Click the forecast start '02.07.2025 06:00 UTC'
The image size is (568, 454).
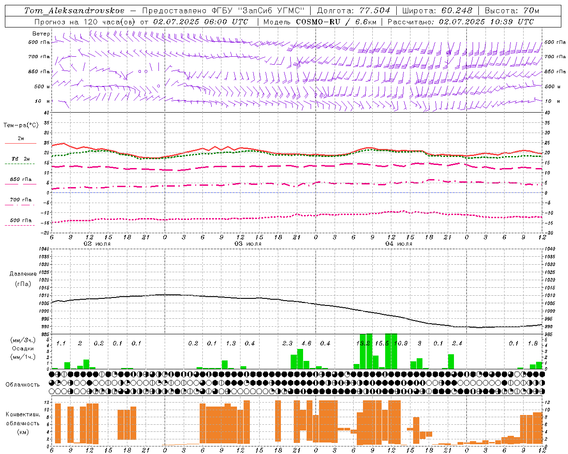coord(201,22)
